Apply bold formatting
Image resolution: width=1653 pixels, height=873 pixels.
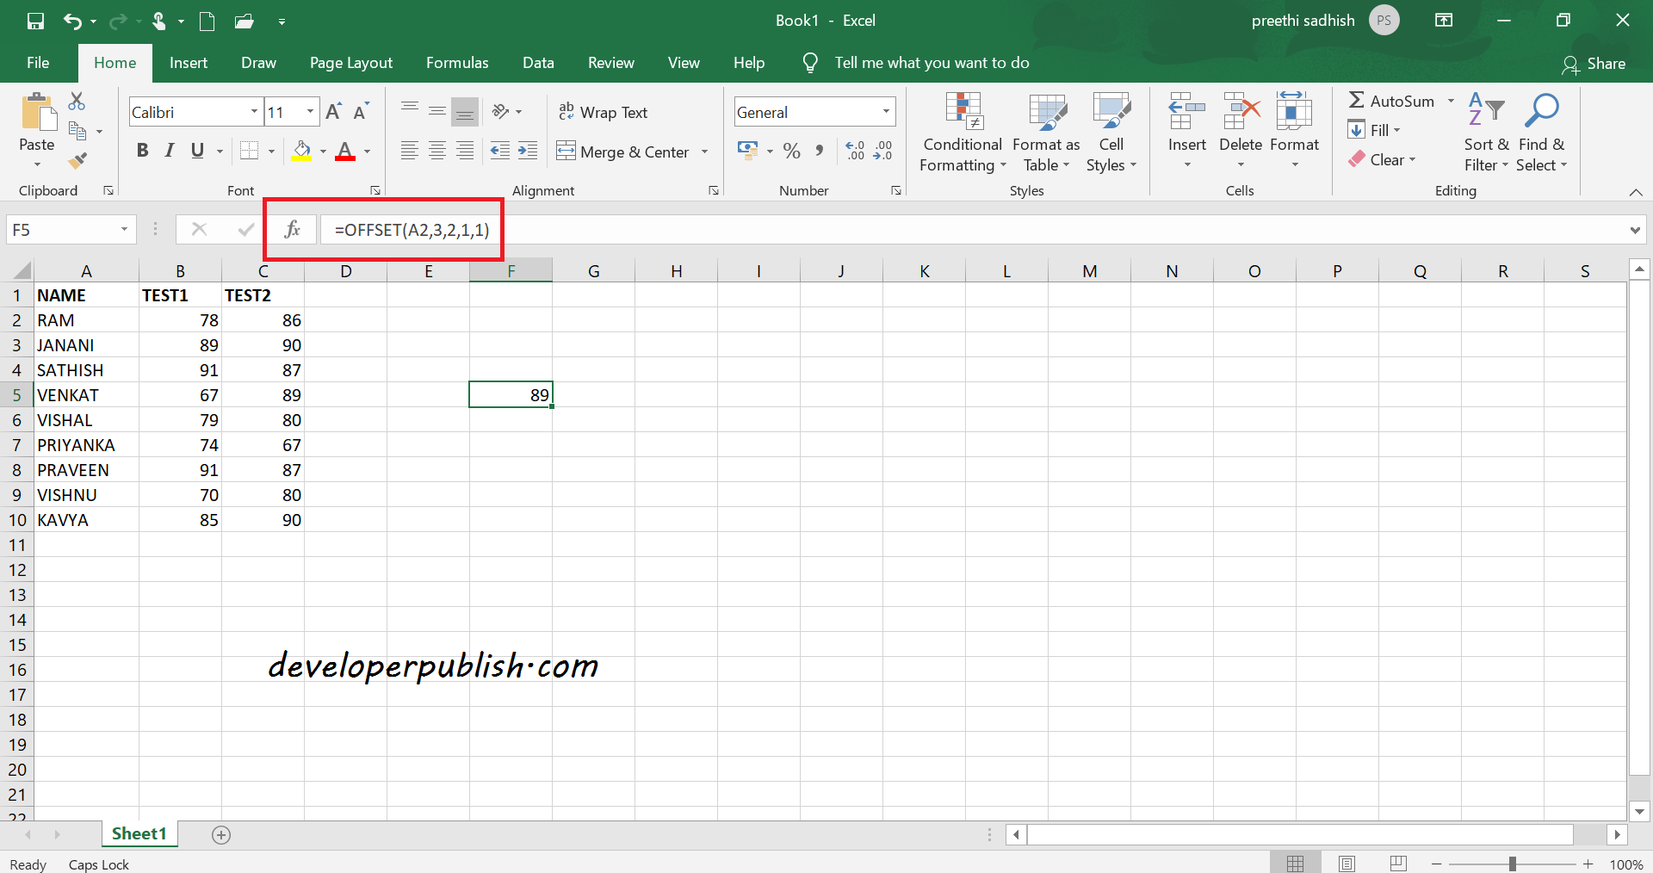pyautogui.click(x=142, y=151)
